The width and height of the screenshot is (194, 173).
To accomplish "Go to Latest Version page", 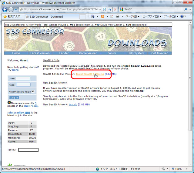I will [x=40, y=53].
